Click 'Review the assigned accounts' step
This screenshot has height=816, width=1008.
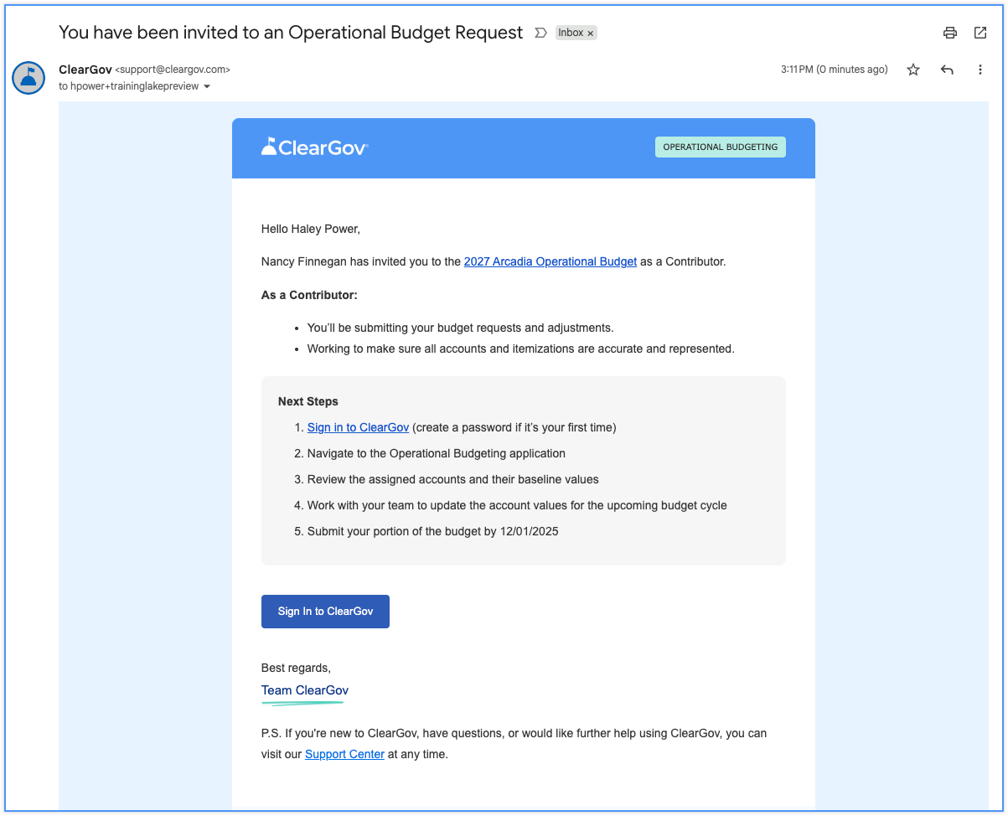tap(453, 479)
